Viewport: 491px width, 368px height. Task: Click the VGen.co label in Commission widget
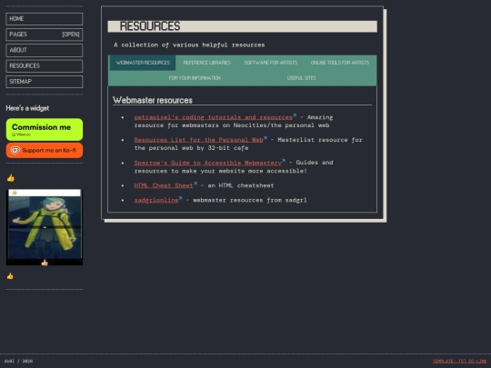(21, 134)
